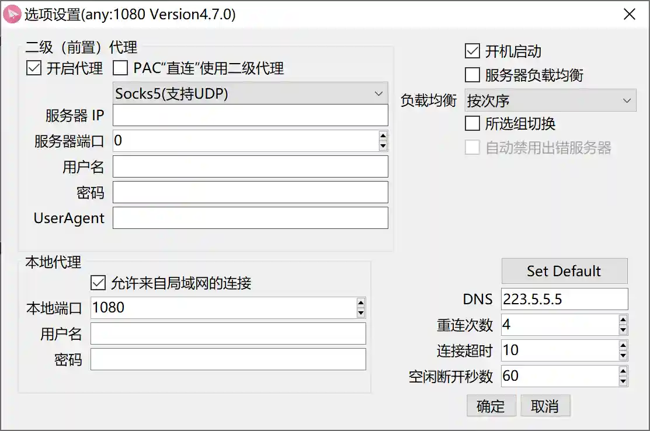Screen dimensions: 650x431
Task: Toggle 允许来自局域网的连接 checkbox
Action: [98, 284]
